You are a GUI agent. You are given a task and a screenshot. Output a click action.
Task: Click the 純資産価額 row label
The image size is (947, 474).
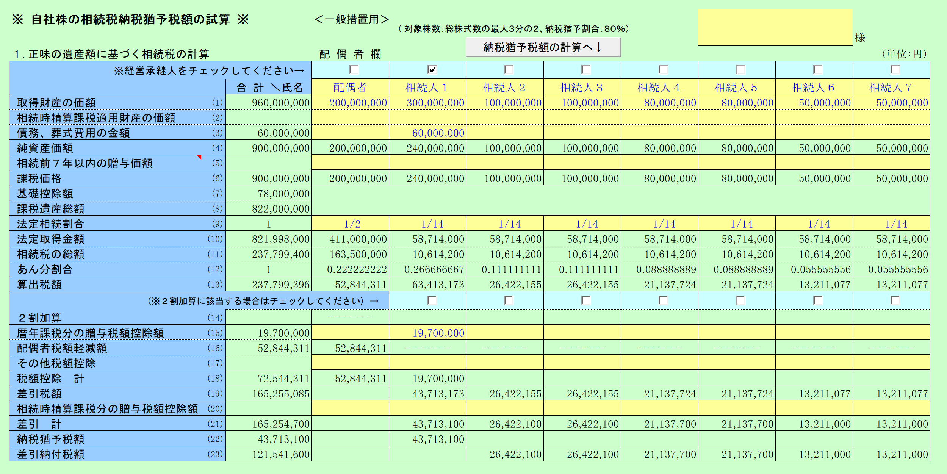[45, 148]
